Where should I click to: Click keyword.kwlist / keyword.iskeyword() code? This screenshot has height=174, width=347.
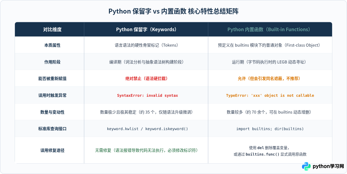[147, 129]
